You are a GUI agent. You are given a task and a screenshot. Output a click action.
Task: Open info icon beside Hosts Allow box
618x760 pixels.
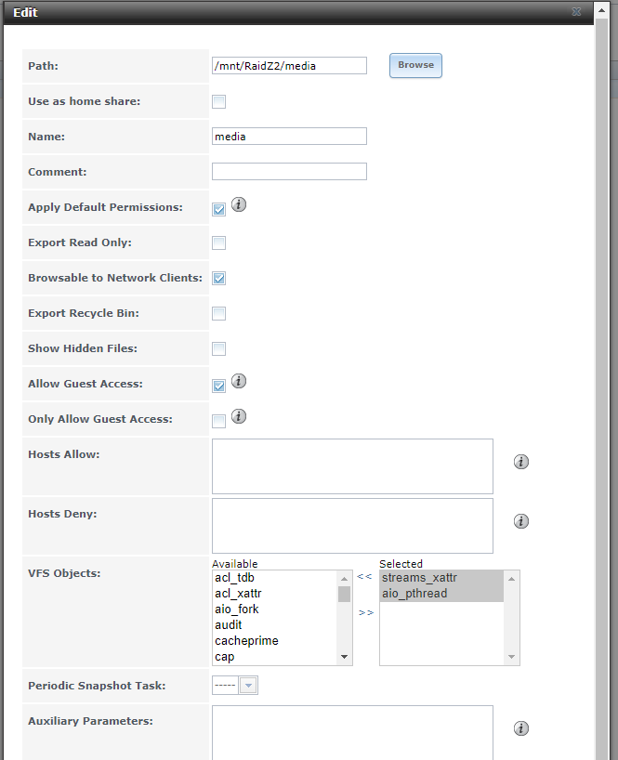[x=521, y=462]
